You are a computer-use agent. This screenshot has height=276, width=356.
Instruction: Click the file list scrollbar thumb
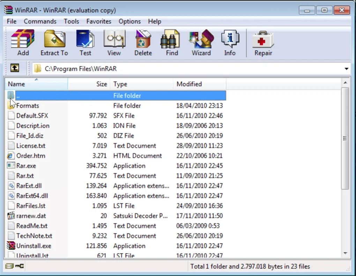pyautogui.click(x=345, y=138)
